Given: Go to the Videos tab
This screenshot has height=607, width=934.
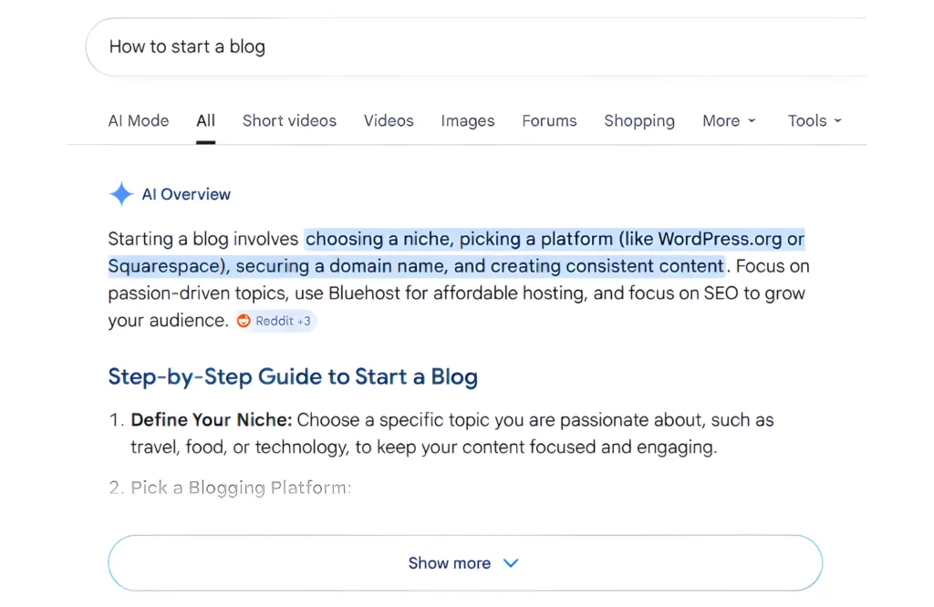Looking at the screenshot, I should (389, 121).
